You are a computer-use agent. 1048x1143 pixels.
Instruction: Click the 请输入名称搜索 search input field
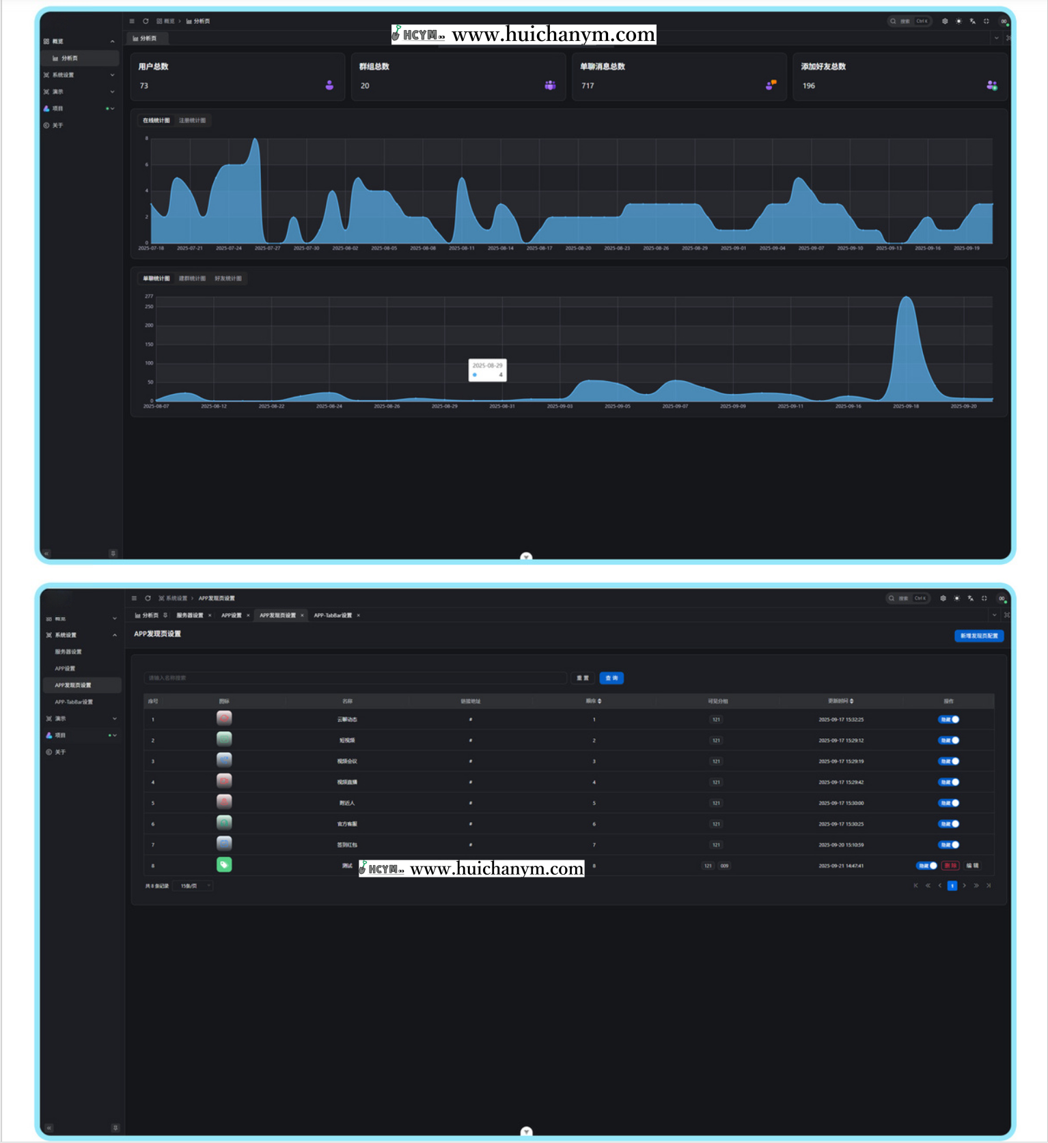pos(355,678)
